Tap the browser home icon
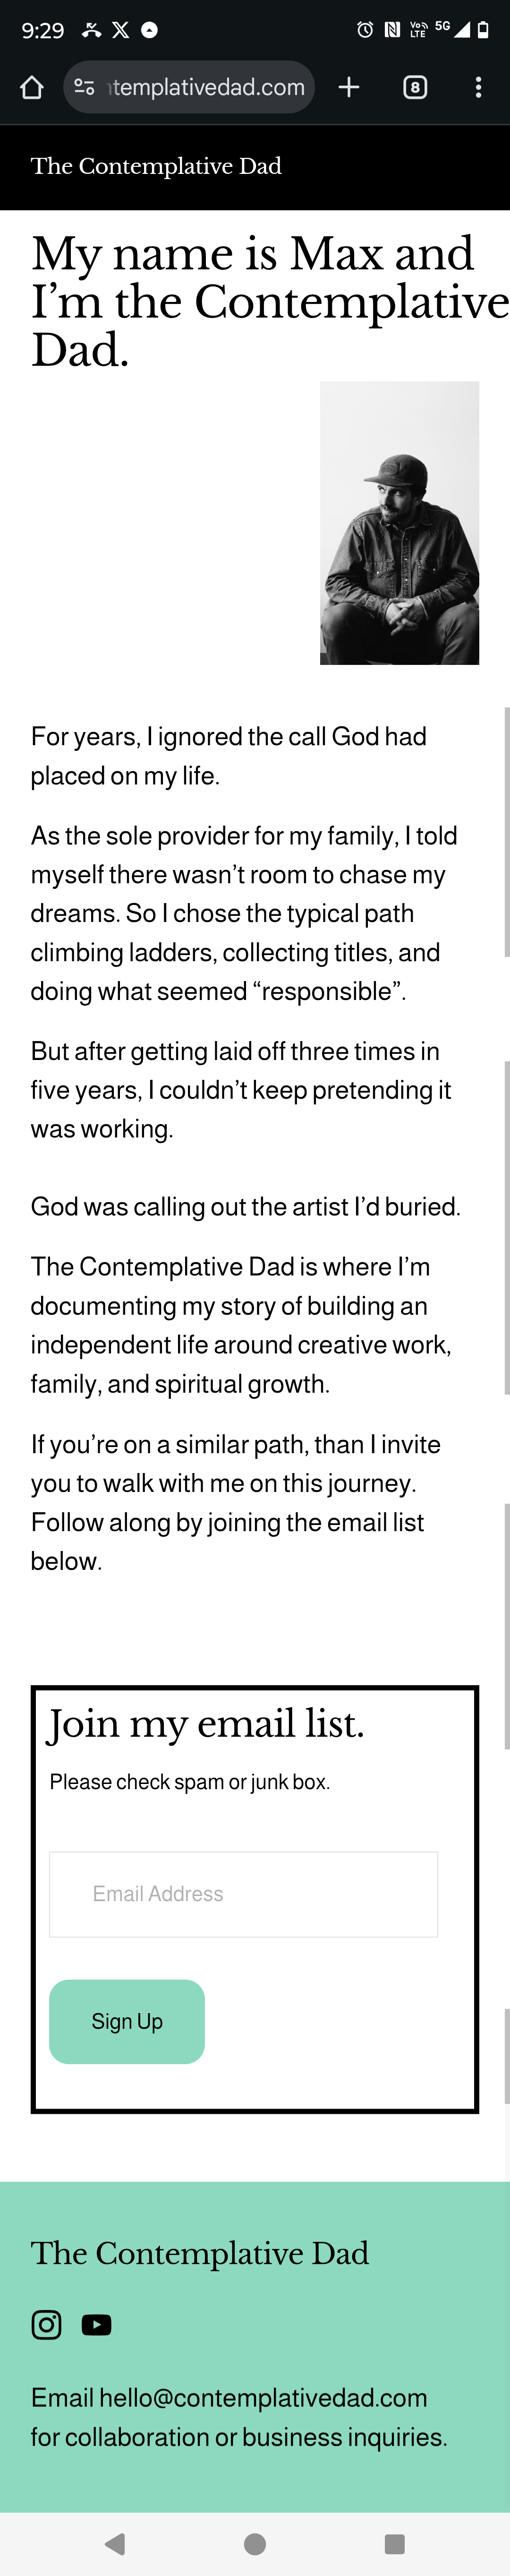Viewport: 510px width, 2576px height. [32, 88]
